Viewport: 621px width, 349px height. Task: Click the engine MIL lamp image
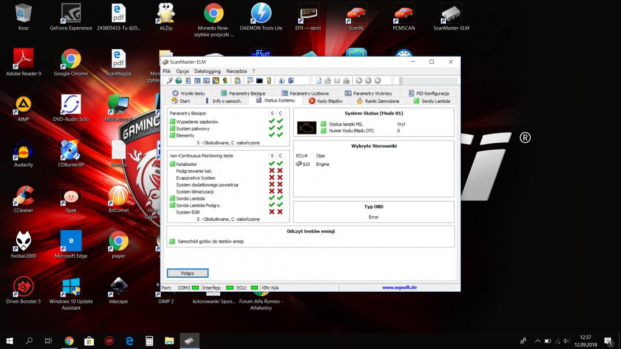(306, 128)
